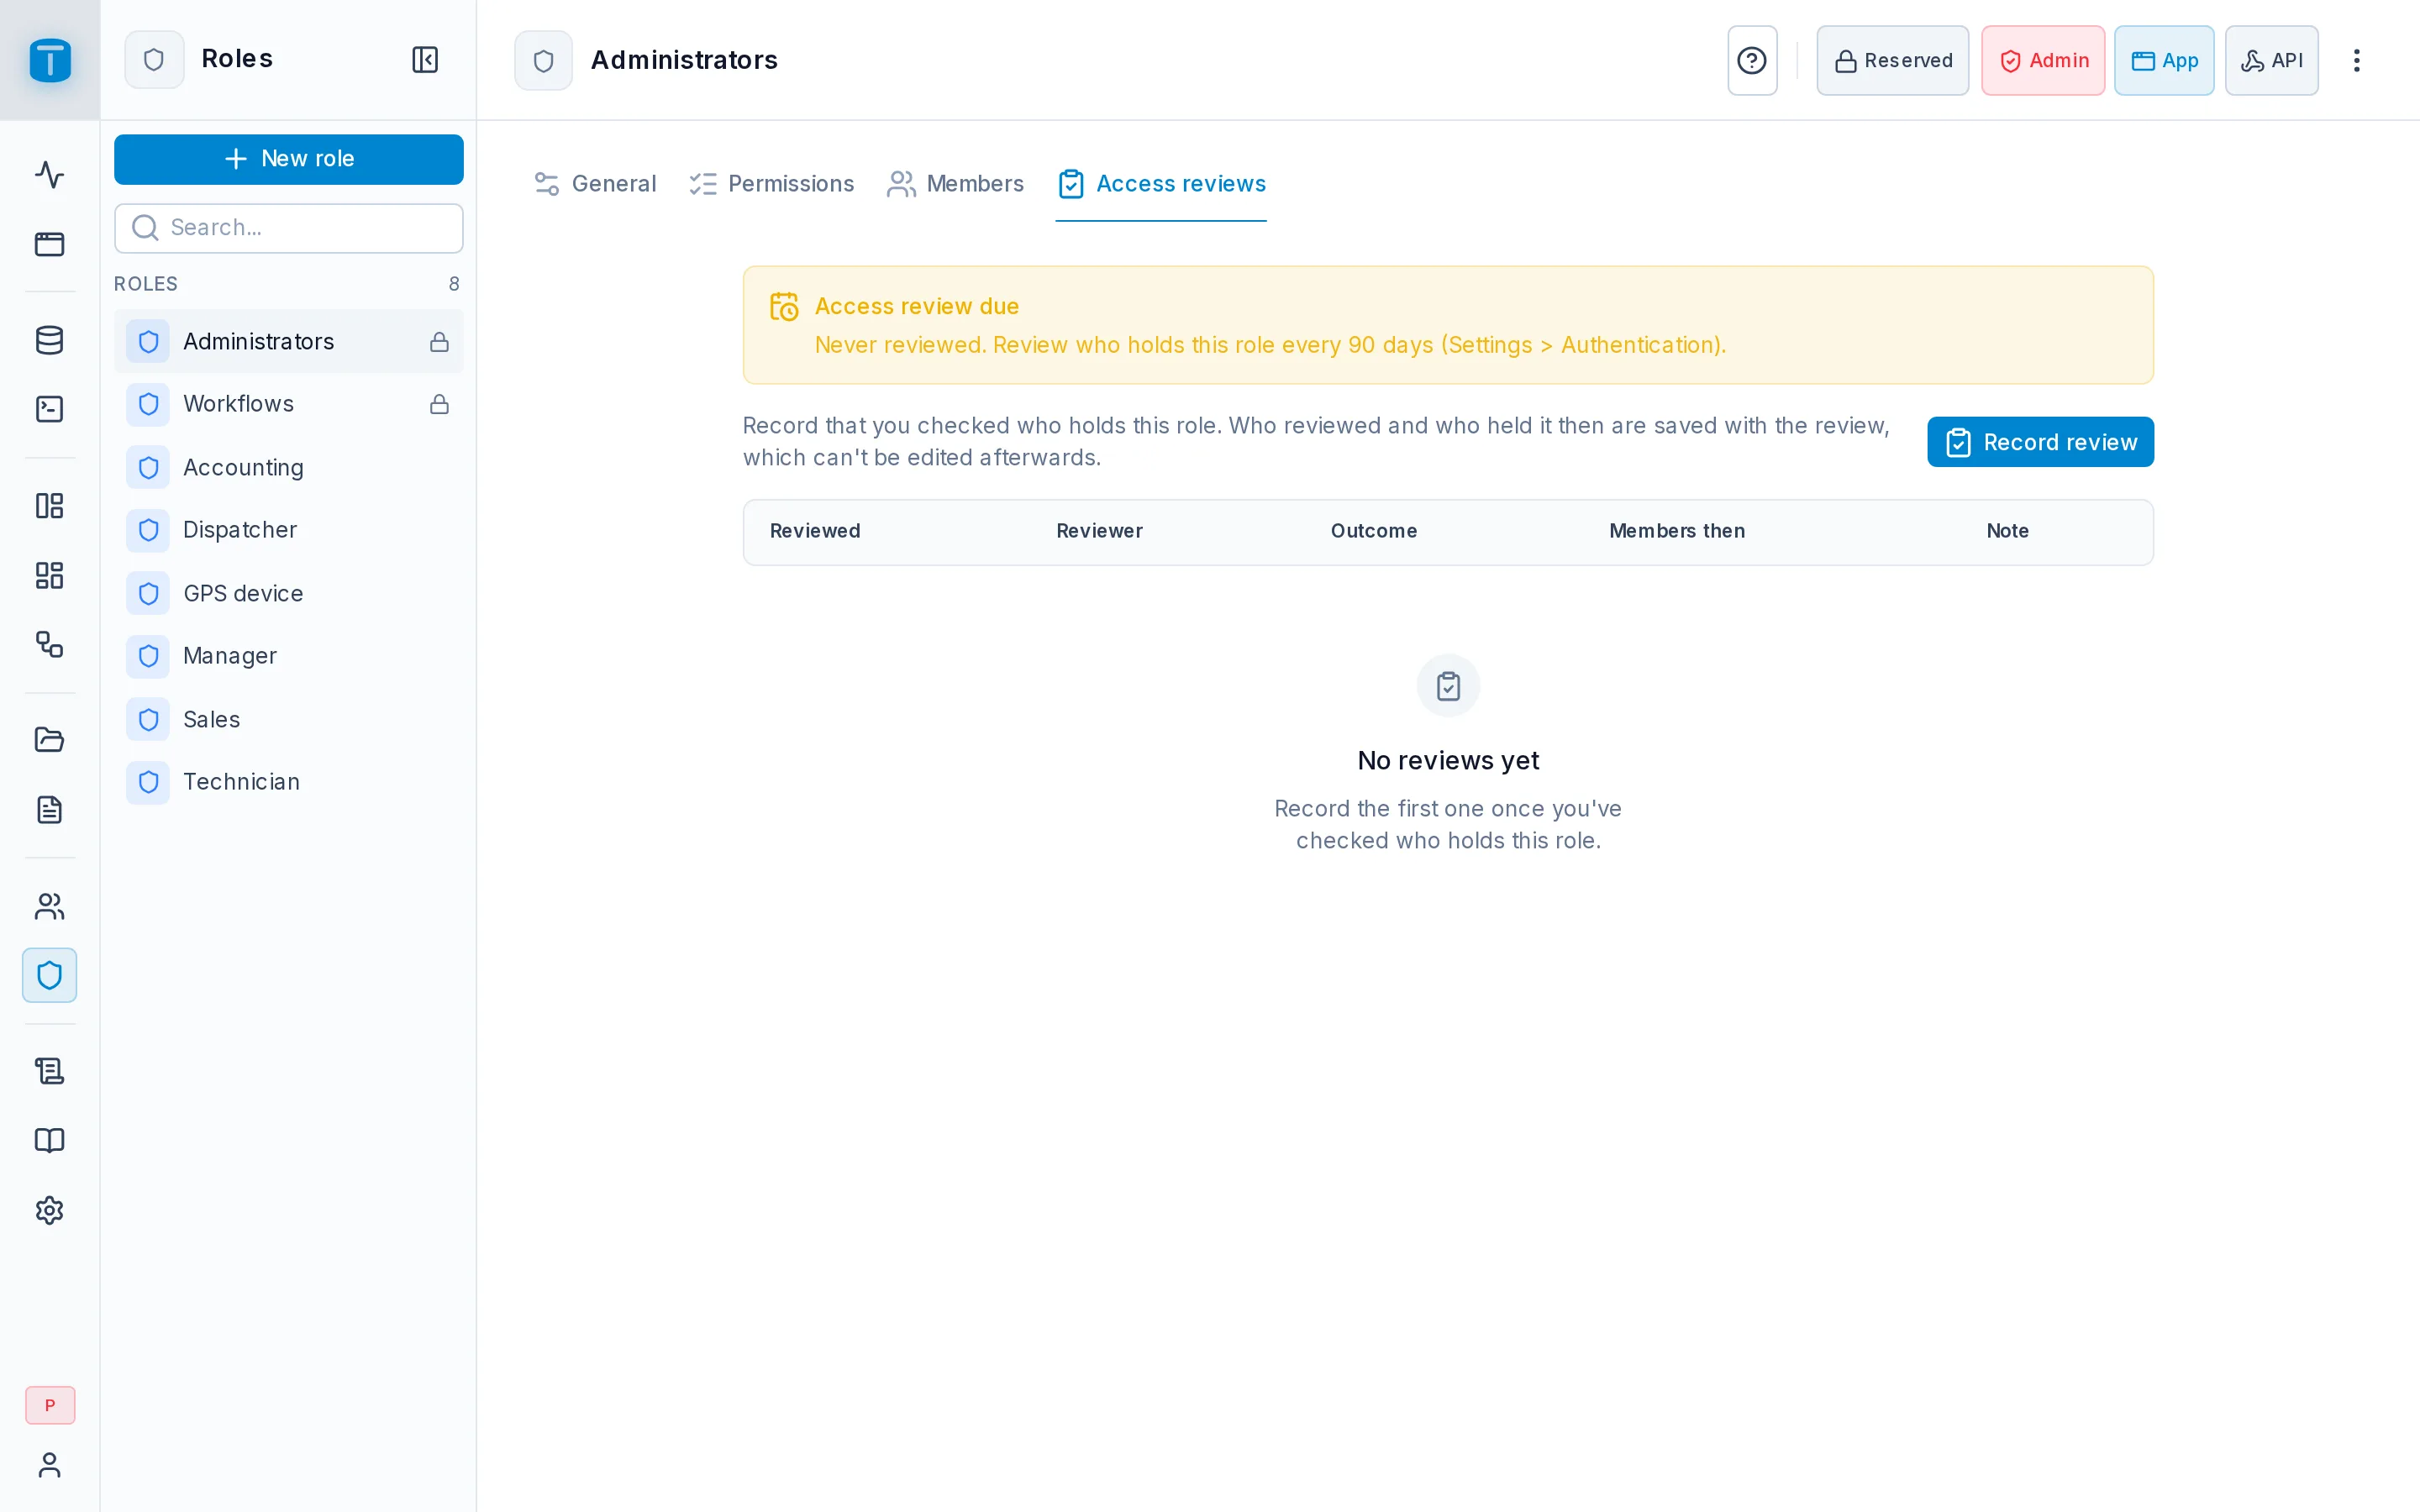Select the Administrators role
Screen dimensions: 2420x1512
click(289, 342)
